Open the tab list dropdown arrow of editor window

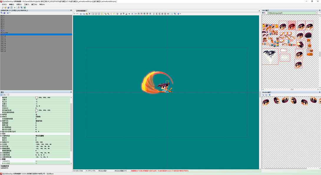pos(259,11)
